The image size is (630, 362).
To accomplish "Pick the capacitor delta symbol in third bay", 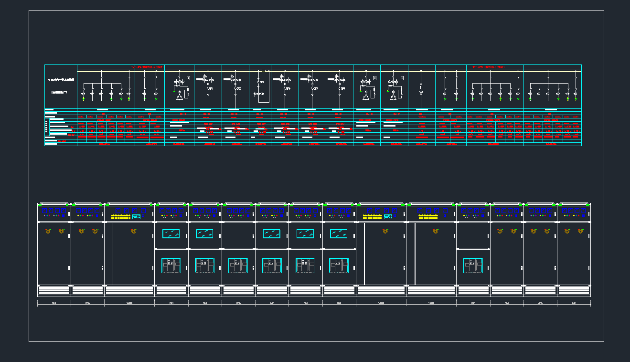I will (x=180, y=97).
